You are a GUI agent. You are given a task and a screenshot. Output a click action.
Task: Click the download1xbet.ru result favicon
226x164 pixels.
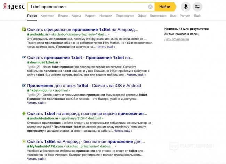23,58
